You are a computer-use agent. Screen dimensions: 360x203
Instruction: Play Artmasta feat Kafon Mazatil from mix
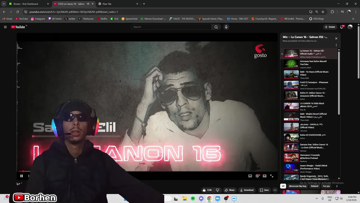[309, 64]
